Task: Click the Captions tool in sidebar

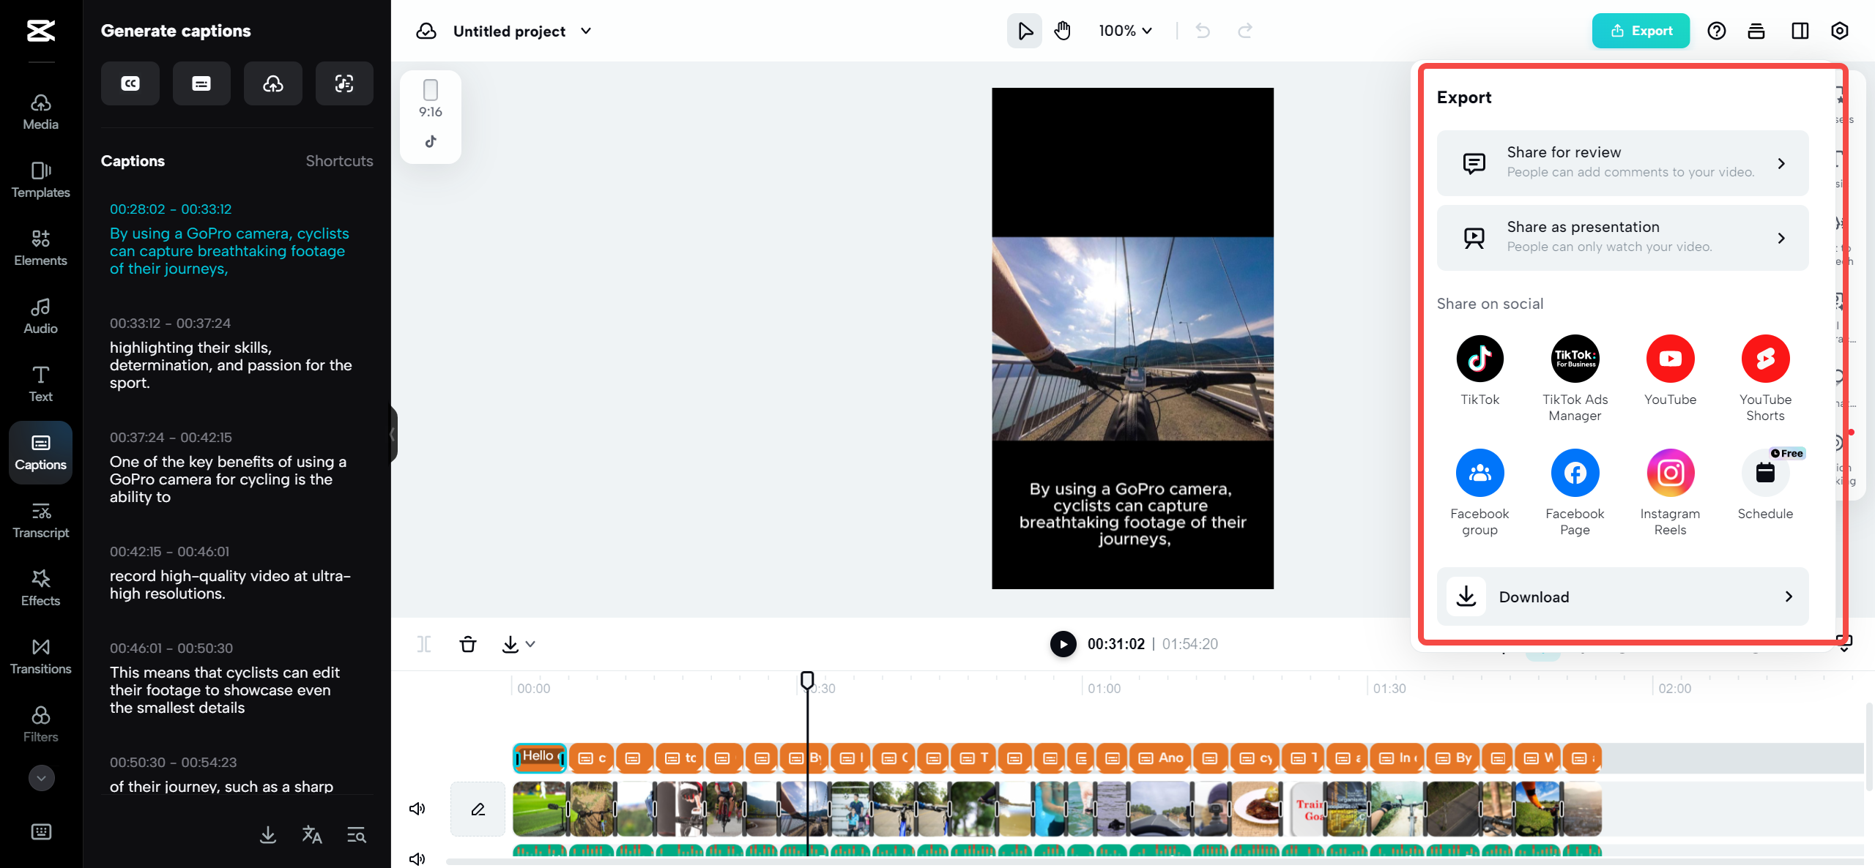Action: [x=40, y=452]
